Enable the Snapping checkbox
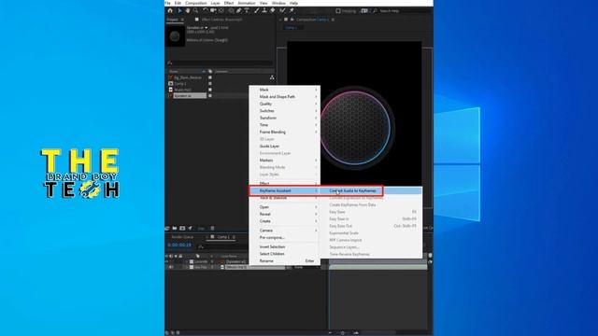 pos(338,11)
